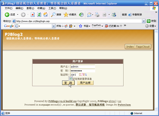159x116 pixels.
Task: Switch to the TagsCloud tab
Action: click(x=143, y=46)
